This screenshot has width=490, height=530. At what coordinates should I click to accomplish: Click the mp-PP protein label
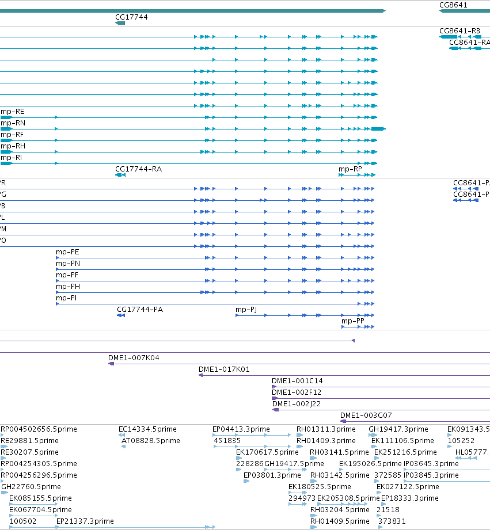click(x=353, y=321)
